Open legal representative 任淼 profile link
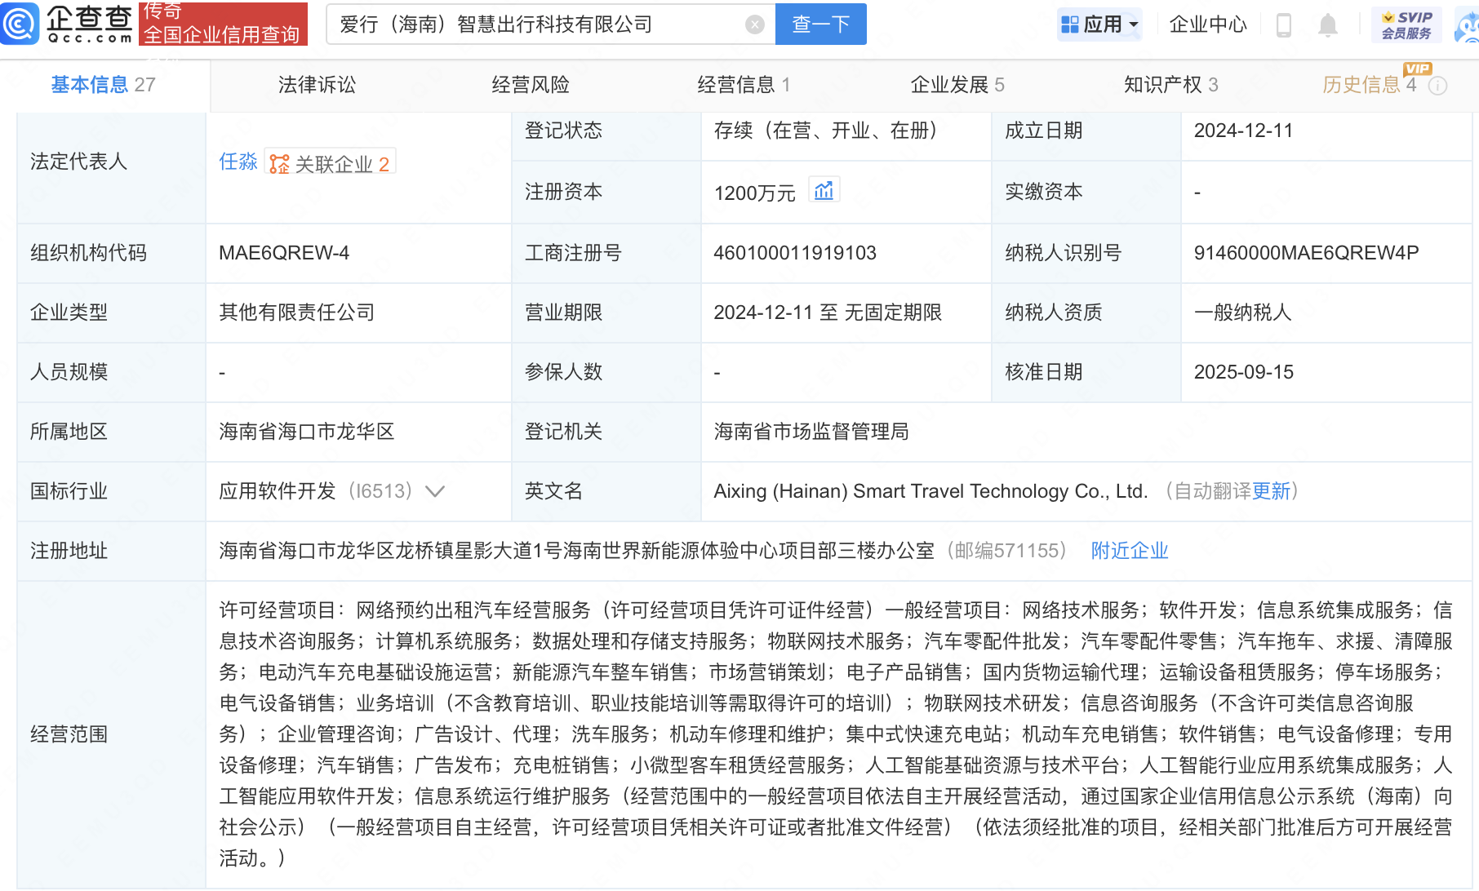The width and height of the screenshot is (1479, 891). click(238, 162)
